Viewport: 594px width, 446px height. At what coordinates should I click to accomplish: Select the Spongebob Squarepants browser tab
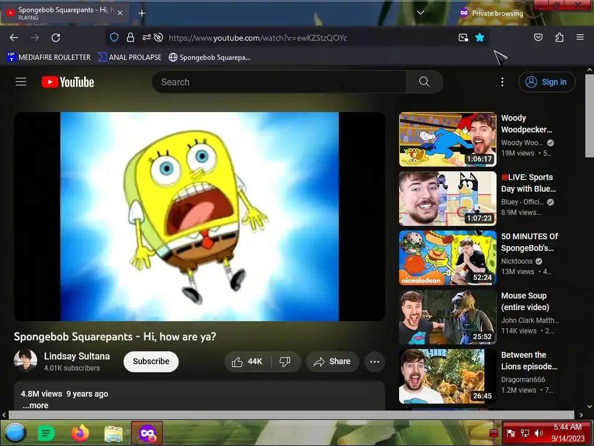pos(65,13)
